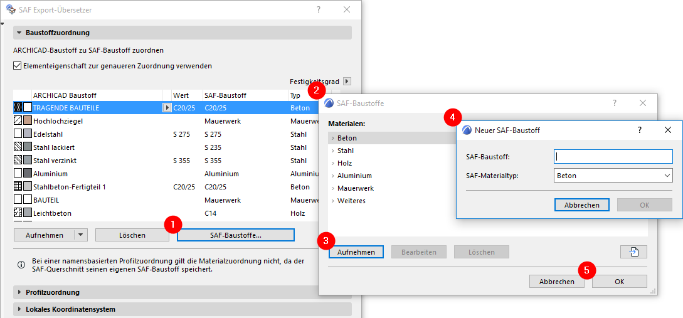Click hatch pattern icon of TRAGENDE BAUTEILE row
Image resolution: width=683 pixels, height=318 pixels.
[x=18, y=108]
